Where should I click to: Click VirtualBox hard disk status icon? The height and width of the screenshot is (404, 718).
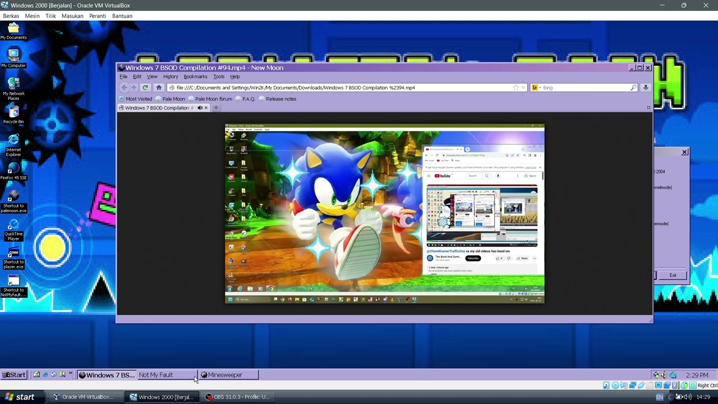tap(606, 385)
